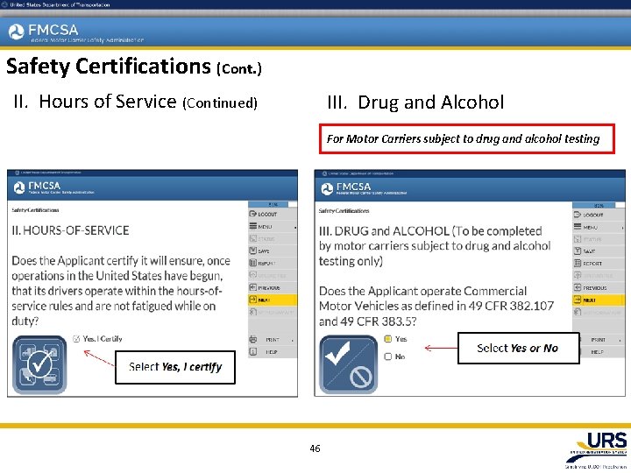The width and height of the screenshot is (631, 473).
Task: Expand the MENU submenu arrow in Hours-of-Service panel
Action: [295, 227]
